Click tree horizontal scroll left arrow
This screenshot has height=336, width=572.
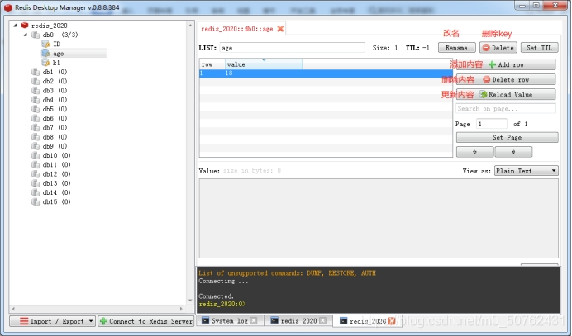coord(13,308)
